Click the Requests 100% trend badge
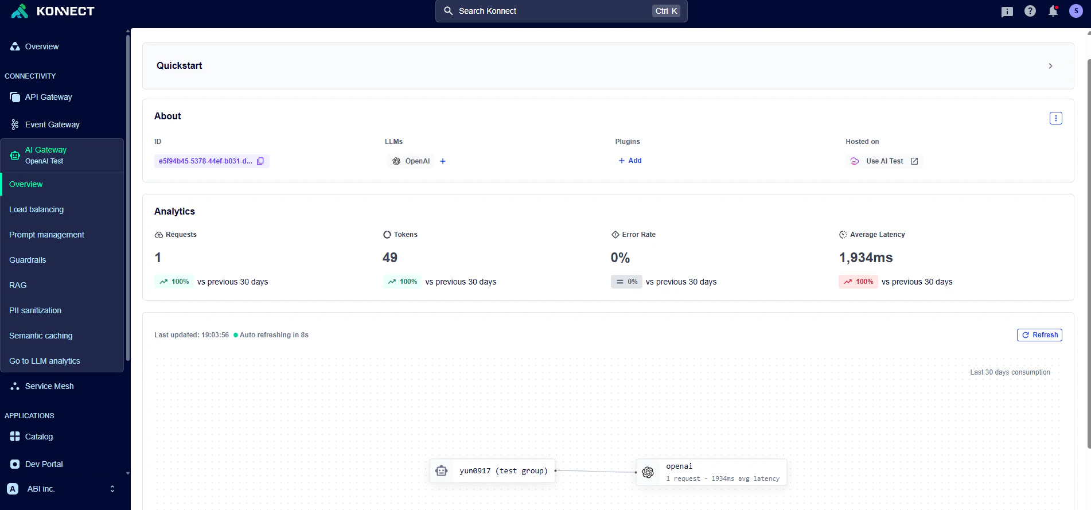1091x510 pixels. coord(174,282)
